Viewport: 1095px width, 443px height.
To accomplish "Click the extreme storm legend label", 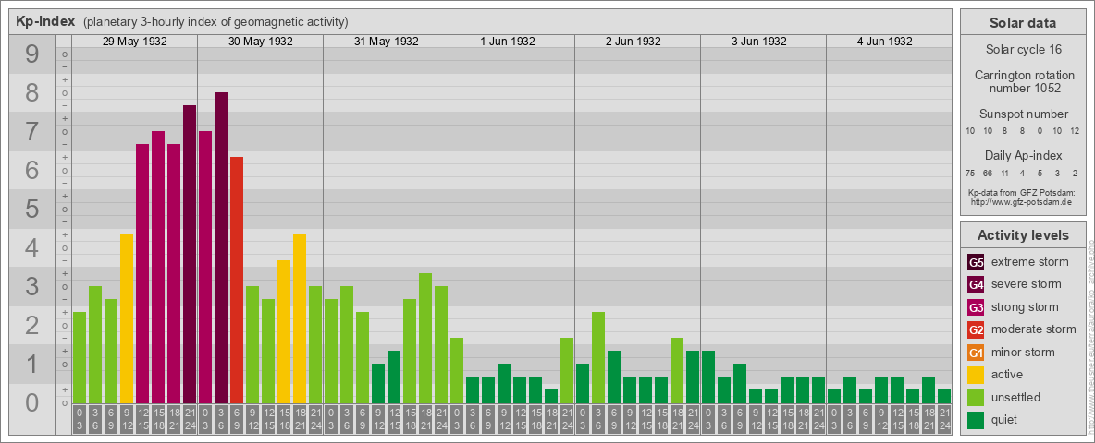I will tap(1030, 262).
